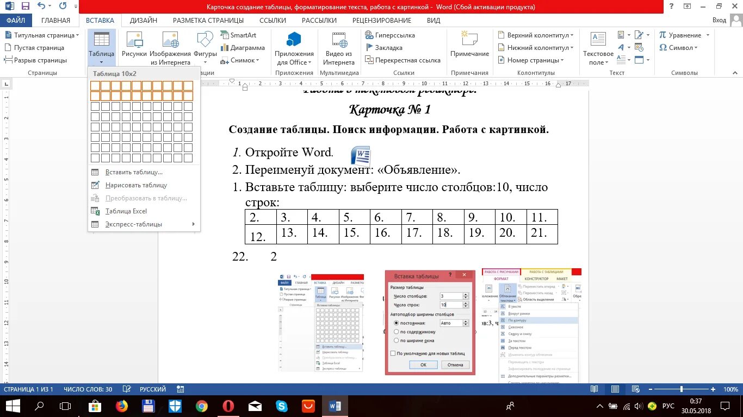Open Приложения для Office dropdown
The width and height of the screenshot is (743, 417).
tap(294, 48)
